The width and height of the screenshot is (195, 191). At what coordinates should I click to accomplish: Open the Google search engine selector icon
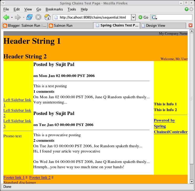(x=154, y=17)
